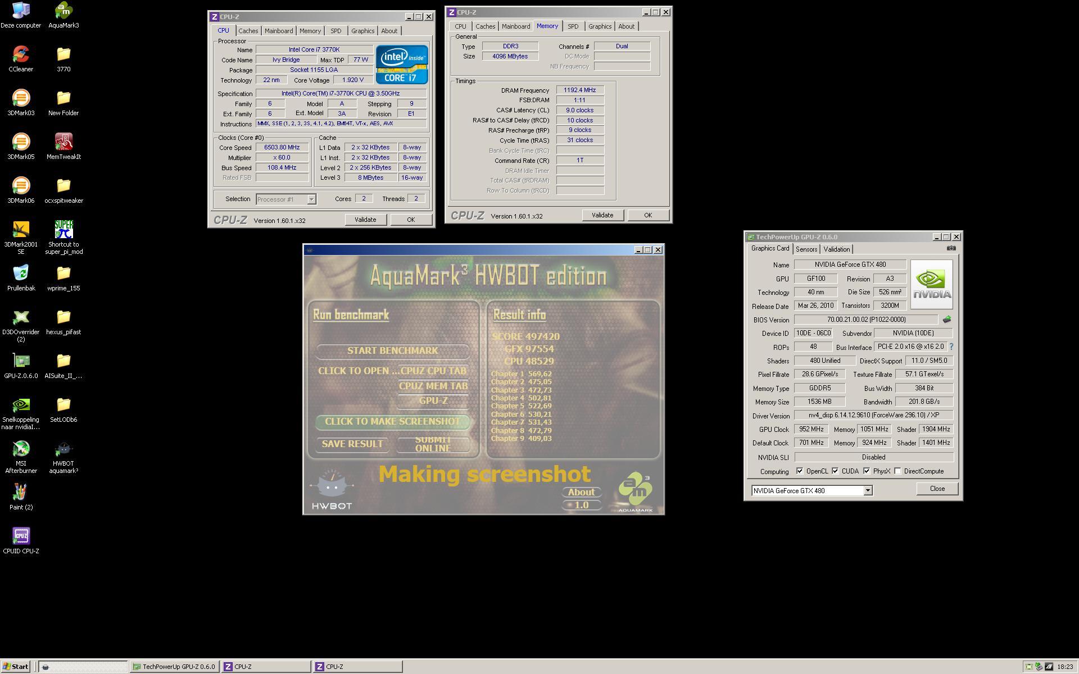Screen dimensions: 1079x674
Task: Click DRAM Frequency value field
Action: pos(580,90)
